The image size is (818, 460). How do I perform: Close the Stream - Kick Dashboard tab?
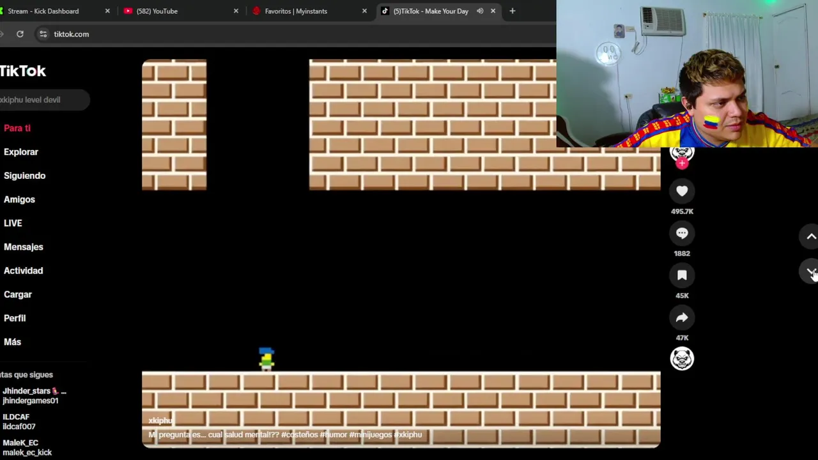click(x=107, y=11)
